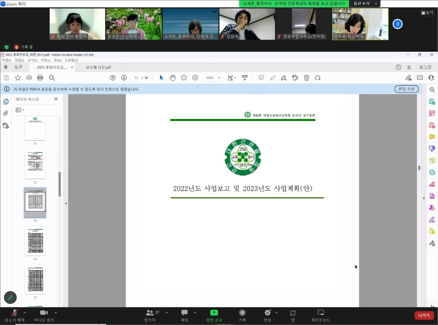Viewport: 438px width, 325px height.
Task: Go to previous page with up arrow icon
Action: point(112,78)
